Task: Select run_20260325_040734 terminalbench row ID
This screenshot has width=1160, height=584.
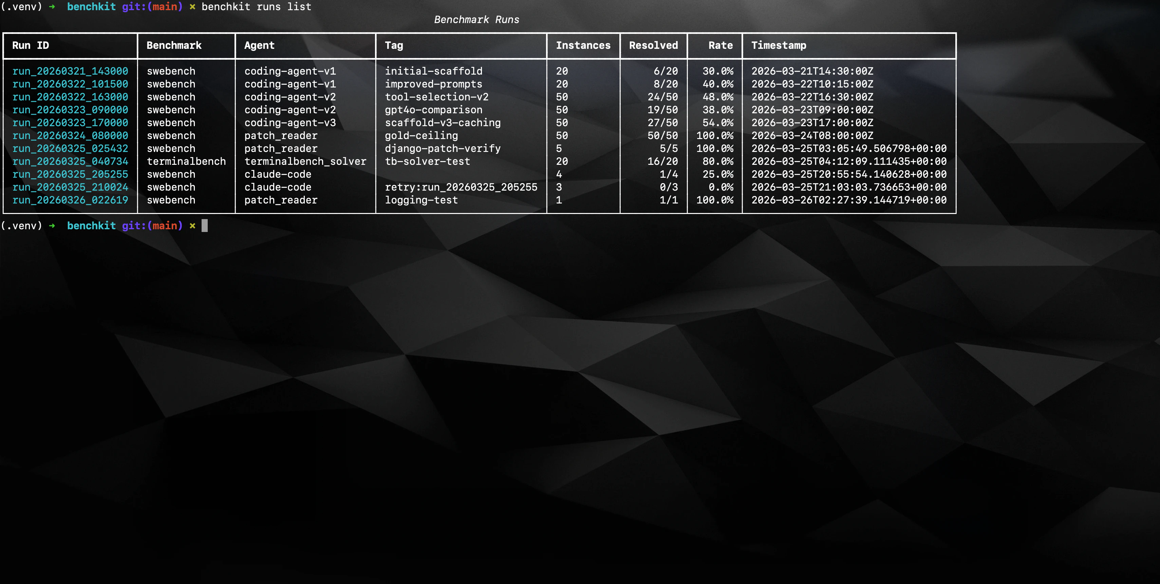Action: pyautogui.click(x=70, y=161)
